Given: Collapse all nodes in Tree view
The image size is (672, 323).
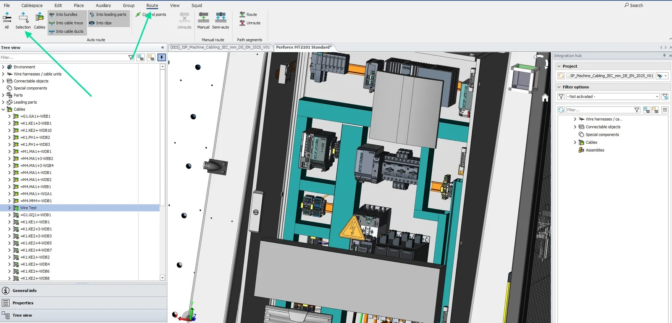Looking at the screenshot, I should tap(151, 58).
